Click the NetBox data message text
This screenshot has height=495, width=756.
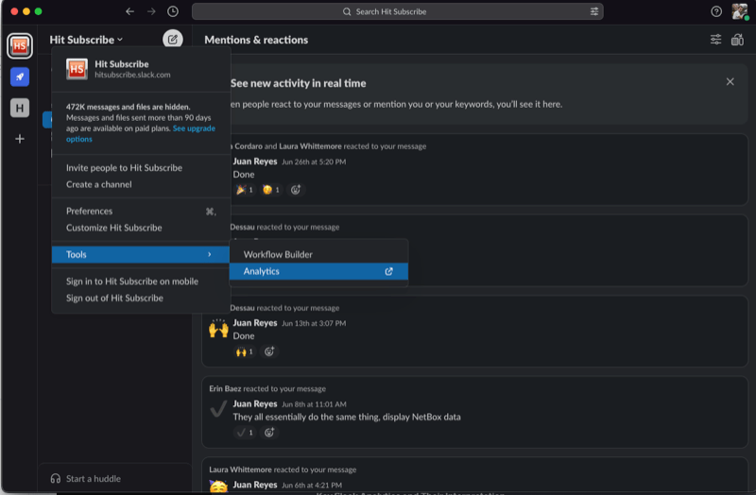[347, 417]
